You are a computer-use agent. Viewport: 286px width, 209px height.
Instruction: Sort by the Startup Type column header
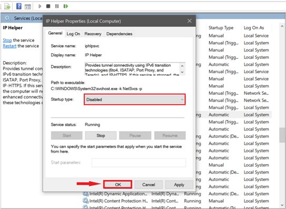(x=221, y=28)
